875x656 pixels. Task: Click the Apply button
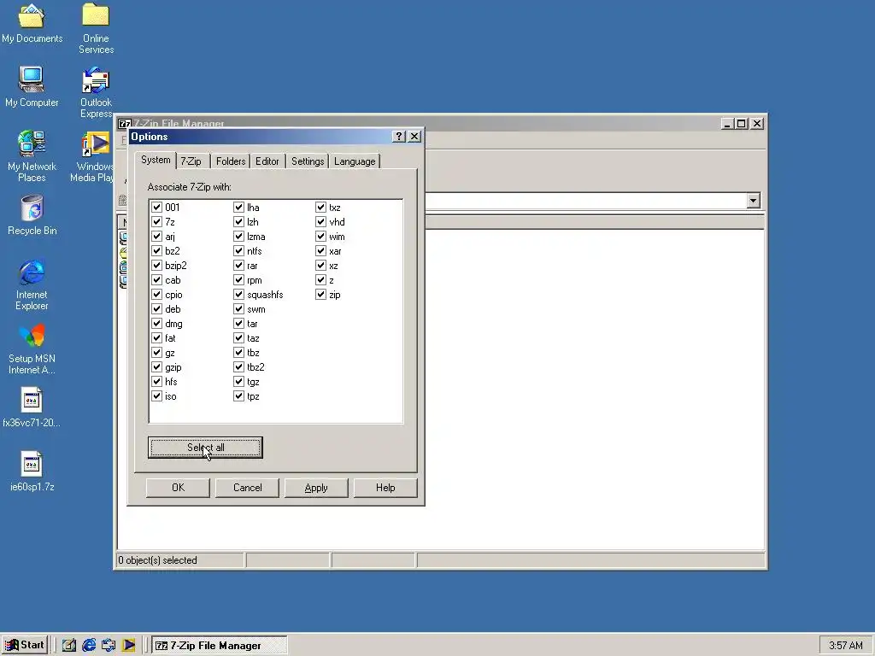316,488
